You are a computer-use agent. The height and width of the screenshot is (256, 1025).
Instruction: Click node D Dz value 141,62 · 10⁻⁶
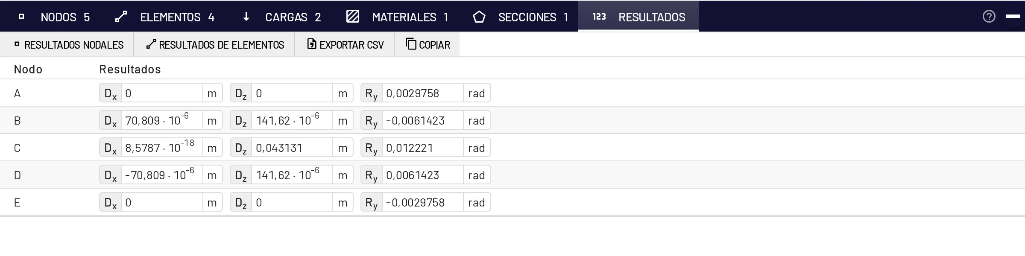coord(292,175)
